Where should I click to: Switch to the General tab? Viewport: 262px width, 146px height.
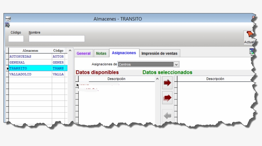point(83,53)
